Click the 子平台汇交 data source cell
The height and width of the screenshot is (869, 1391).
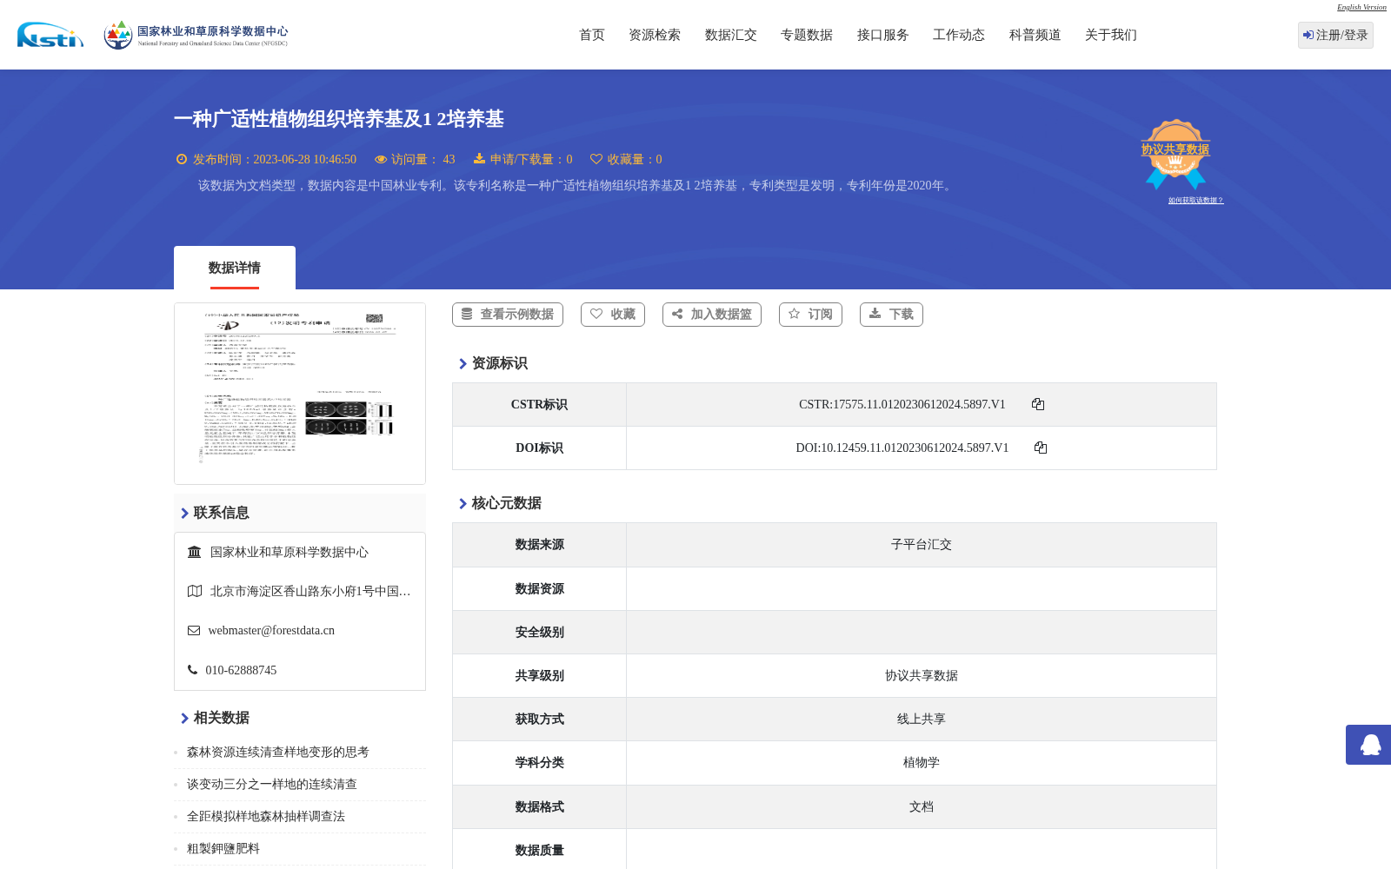coord(922,545)
